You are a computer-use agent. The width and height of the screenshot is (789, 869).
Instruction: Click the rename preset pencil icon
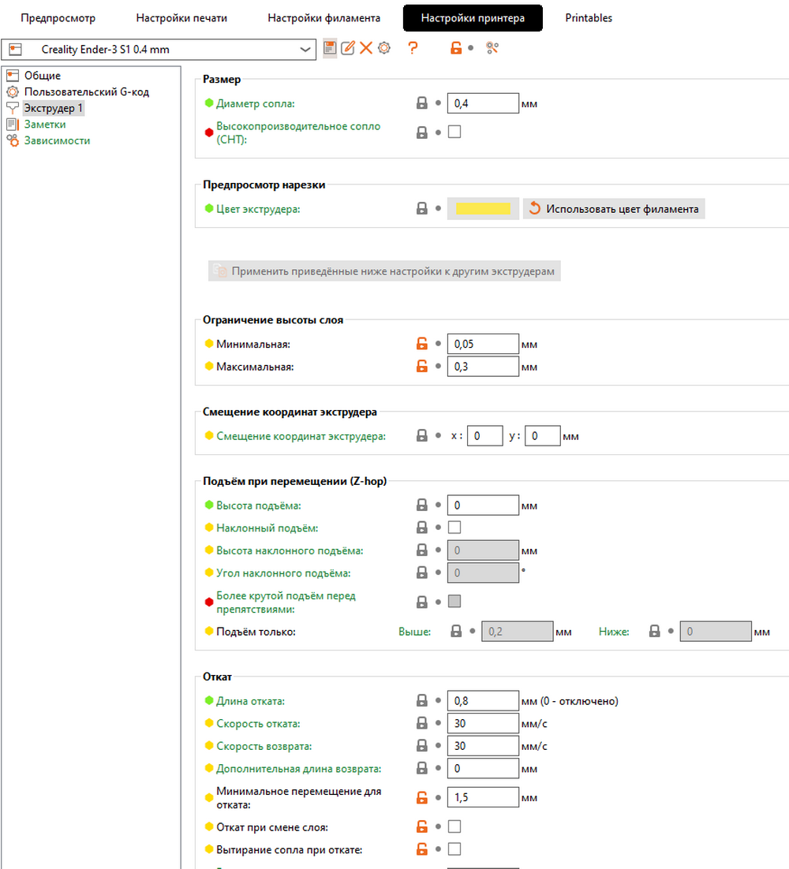[x=348, y=49]
